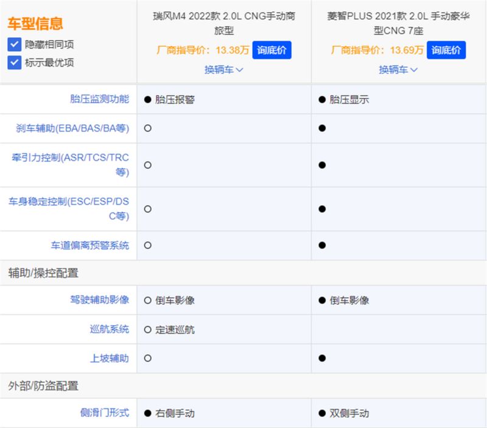This screenshot has height=428, width=487.
Task: Click the 车身稳定控制(ESC/ESP/DSC等) label
Action: 69,209
